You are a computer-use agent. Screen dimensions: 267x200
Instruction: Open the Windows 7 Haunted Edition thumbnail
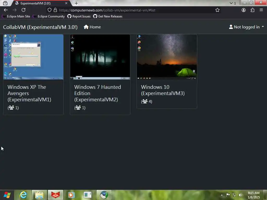(x=100, y=57)
